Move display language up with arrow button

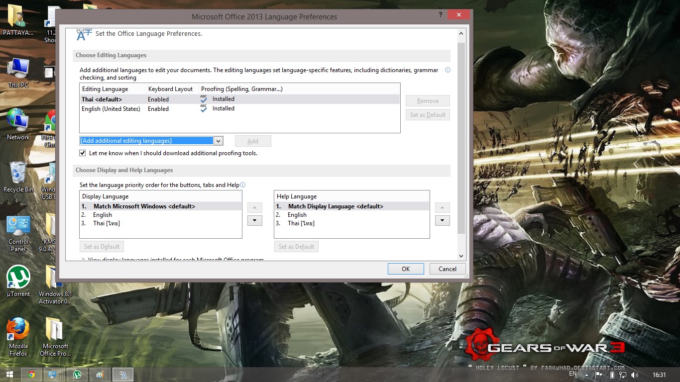[x=255, y=207]
